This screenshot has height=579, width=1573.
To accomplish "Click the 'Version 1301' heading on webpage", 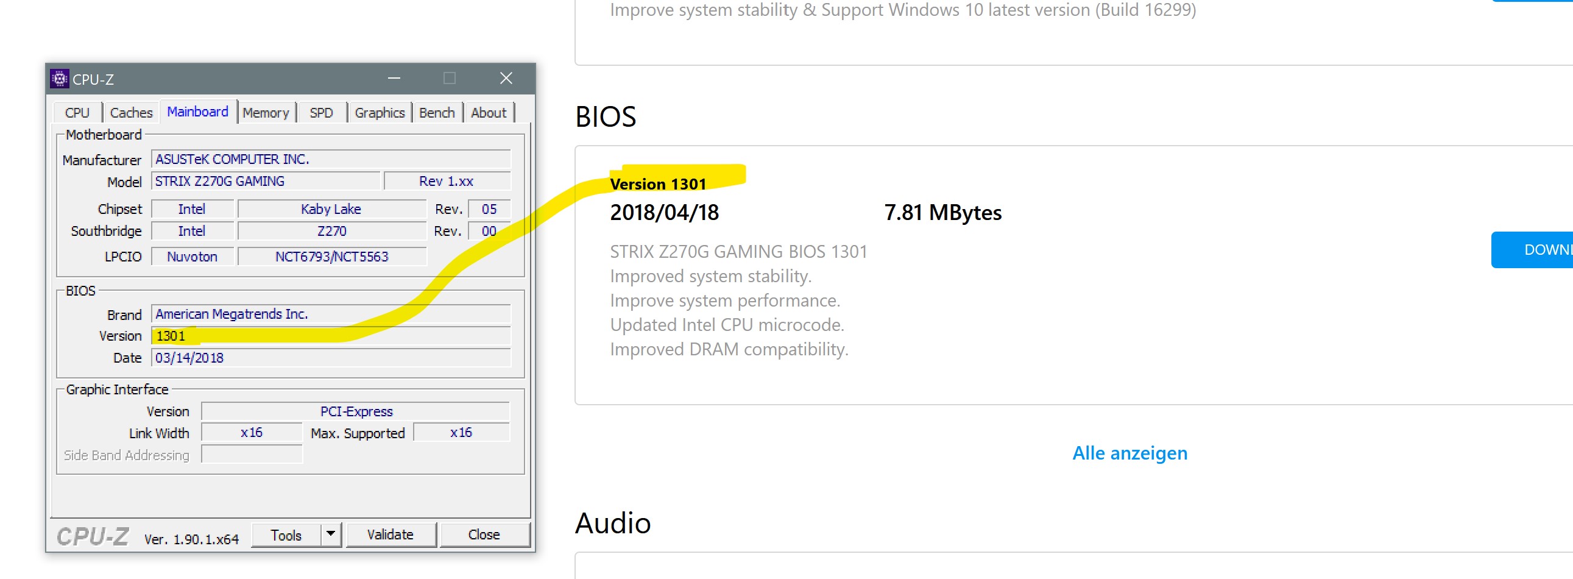I will (x=659, y=184).
